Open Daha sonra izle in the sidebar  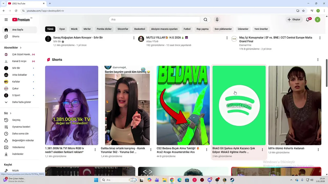click(19, 134)
